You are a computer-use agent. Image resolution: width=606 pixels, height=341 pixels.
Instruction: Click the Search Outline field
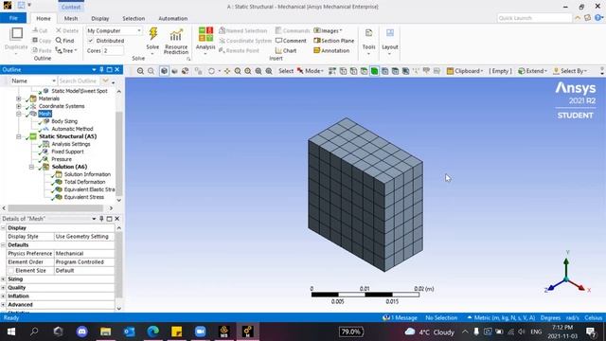point(80,81)
